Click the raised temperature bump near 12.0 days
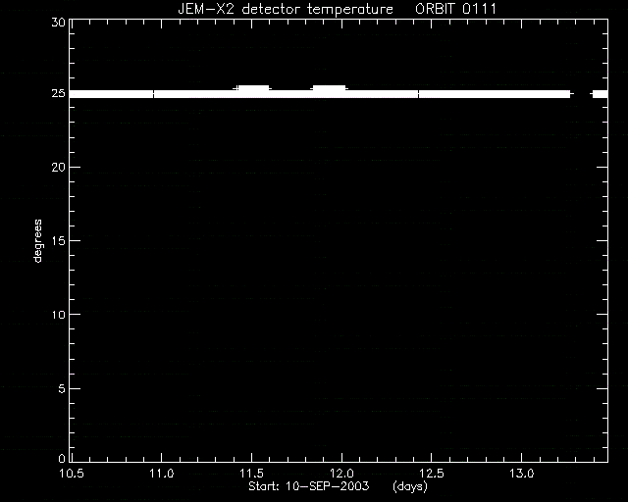This screenshot has width=628, height=502. tap(329, 88)
